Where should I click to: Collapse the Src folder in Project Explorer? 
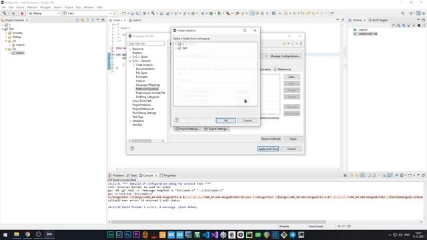pyautogui.click(x=6, y=49)
